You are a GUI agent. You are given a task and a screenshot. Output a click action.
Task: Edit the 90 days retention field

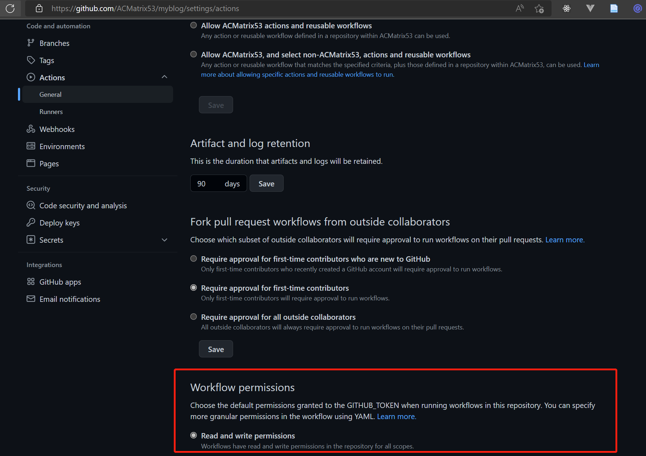(218, 183)
